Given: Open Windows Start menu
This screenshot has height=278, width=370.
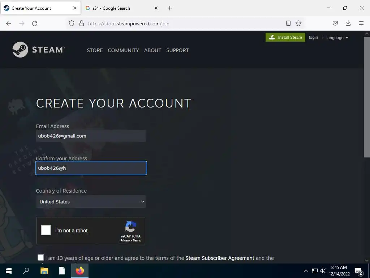Looking at the screenshot, I should click(x=9, y=271).
